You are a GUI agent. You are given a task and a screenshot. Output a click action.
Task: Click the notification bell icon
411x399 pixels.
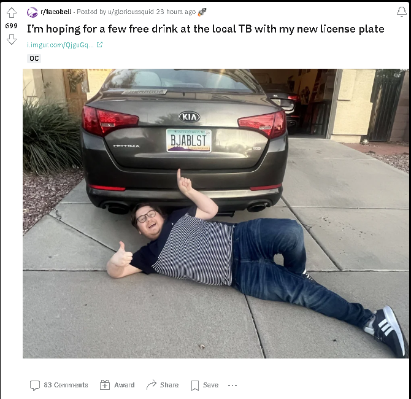[x=402, y=12]
